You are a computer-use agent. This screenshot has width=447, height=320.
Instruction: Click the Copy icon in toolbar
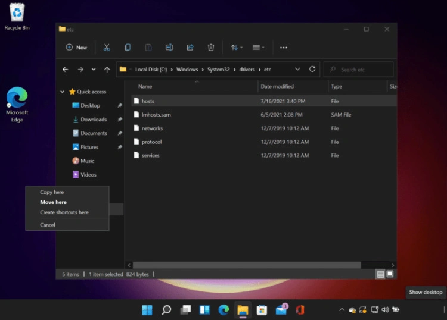tap(128, 48)
